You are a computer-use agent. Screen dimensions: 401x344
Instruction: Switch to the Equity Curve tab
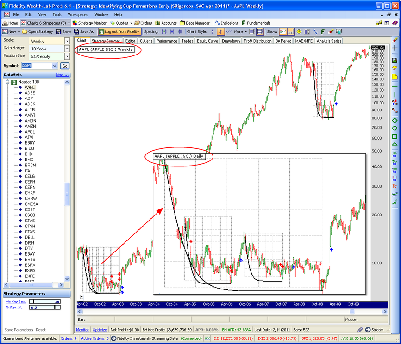pyautogui.click(x=207, y=41)
